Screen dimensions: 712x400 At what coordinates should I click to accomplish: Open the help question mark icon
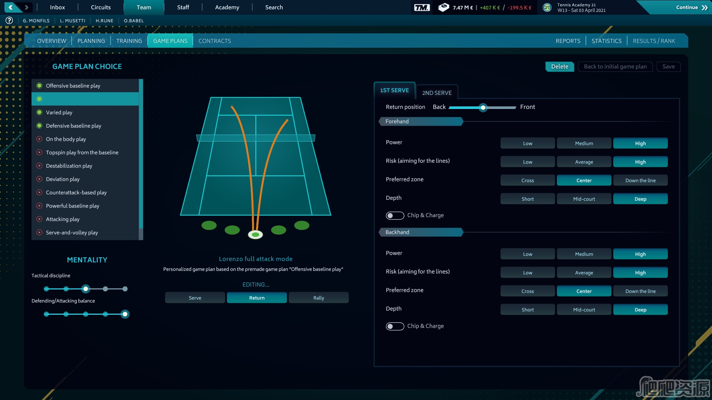pyautogui.click(x=9, y=20)
